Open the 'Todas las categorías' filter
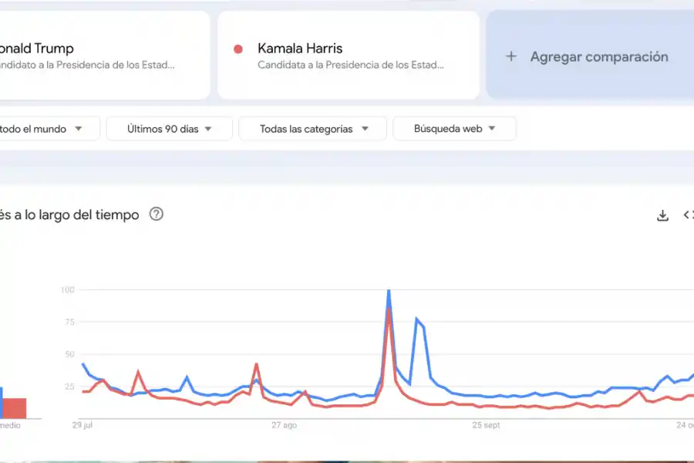 coord(312,128)
